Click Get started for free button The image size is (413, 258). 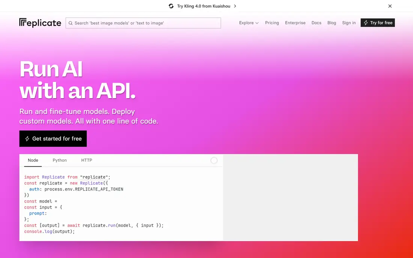(53, 139)
